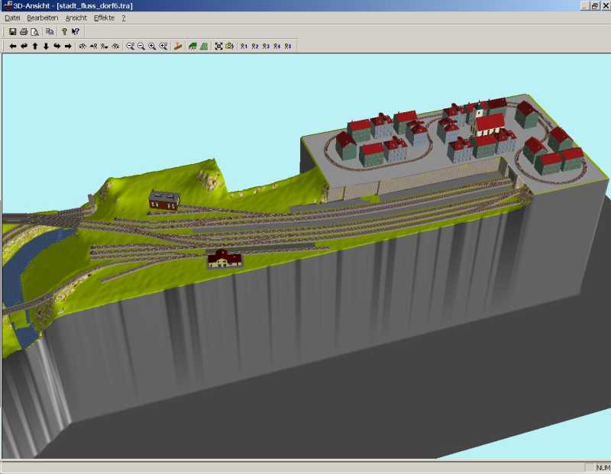Open the Datei menu

[12, 18]
